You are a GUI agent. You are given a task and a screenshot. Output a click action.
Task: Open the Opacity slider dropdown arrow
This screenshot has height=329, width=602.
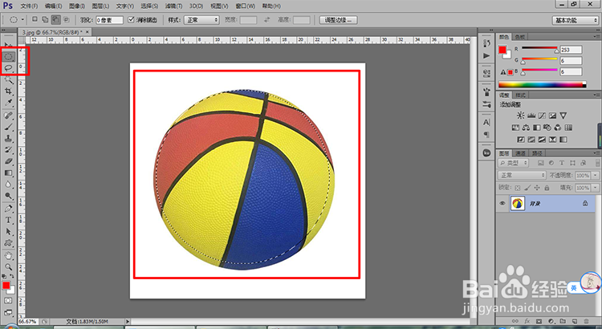click(x=595, y=175)
